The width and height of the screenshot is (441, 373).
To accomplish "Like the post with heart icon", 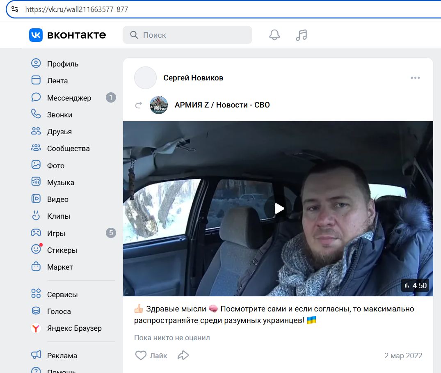I will [141, 355].
